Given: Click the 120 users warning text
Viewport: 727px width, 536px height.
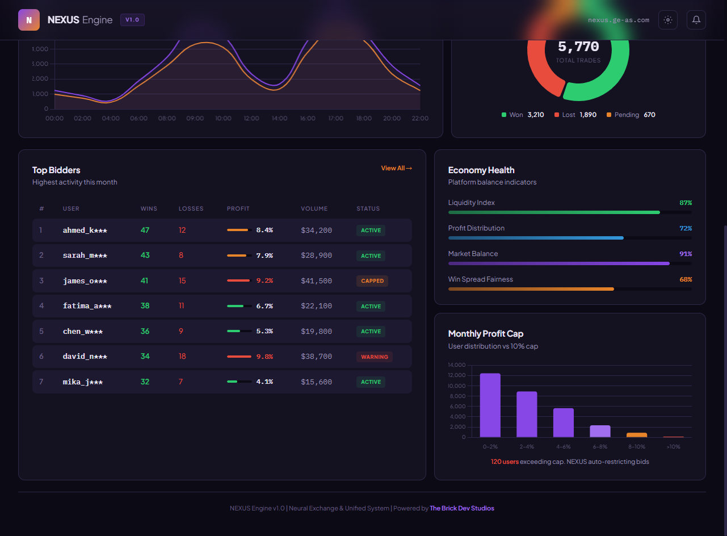Looking at the screenshot, I should 504,462.
